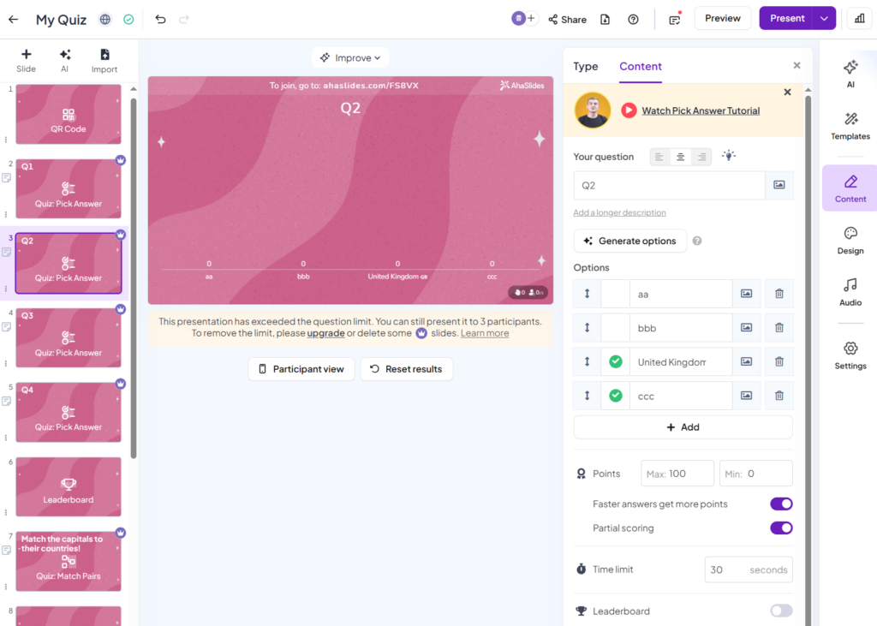Viewport: 877px width, 626px height.
Task: Select the Content tab
Action: (x=641, y=67)
